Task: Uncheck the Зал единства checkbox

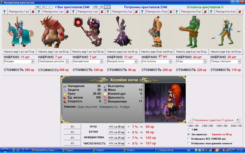Action: pos(189,134)
